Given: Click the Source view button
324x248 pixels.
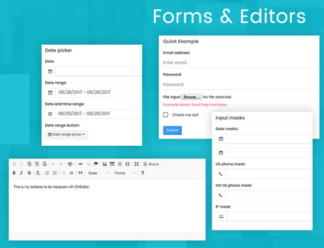Looking at the screenshot, I should point(151,164).
